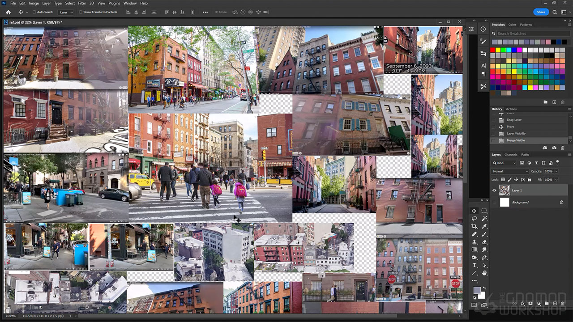573x322 pixels.
Task: Open the Filter menu
Action: coord(82,3)
